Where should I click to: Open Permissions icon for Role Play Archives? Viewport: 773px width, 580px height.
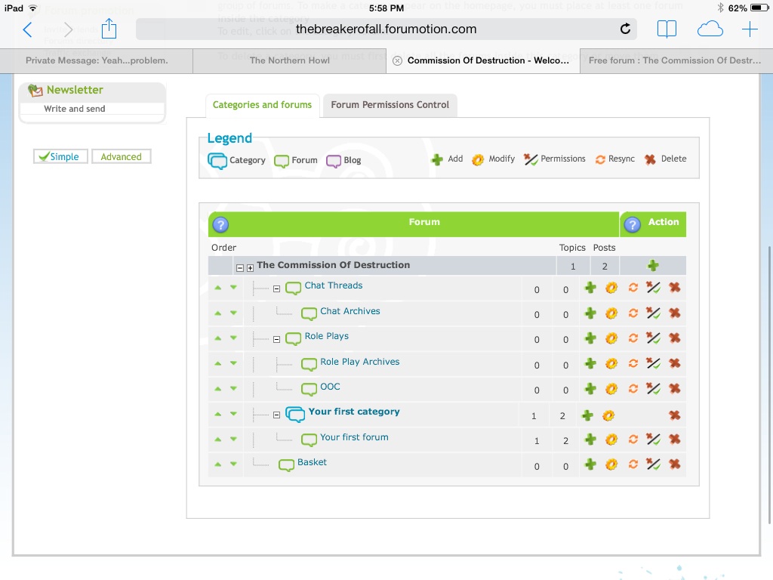654,364
